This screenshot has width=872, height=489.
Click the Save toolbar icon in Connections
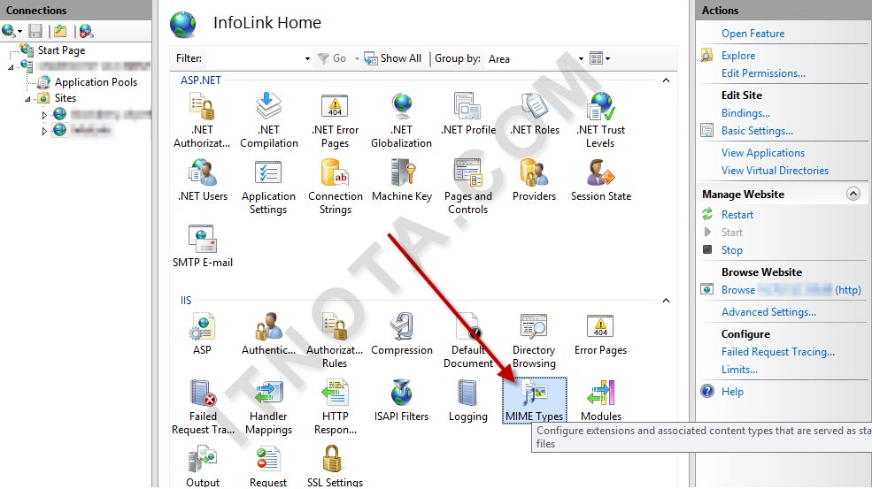point(35,31)
